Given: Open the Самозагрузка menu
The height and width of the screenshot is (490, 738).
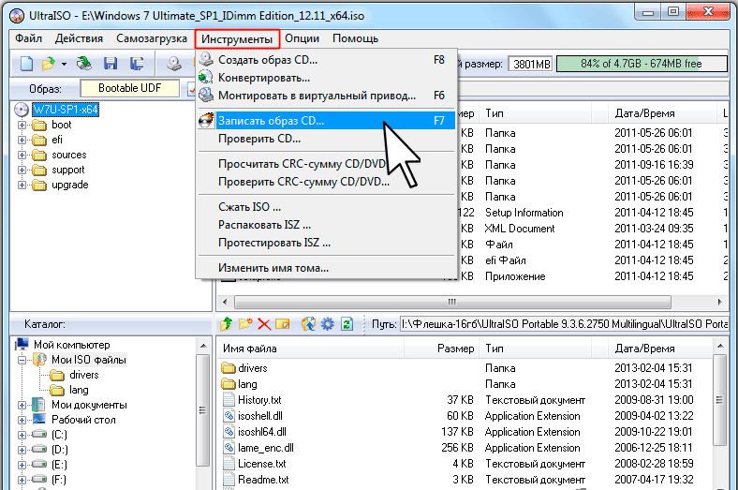Looking at the screenshot, I should coord(152,38).
